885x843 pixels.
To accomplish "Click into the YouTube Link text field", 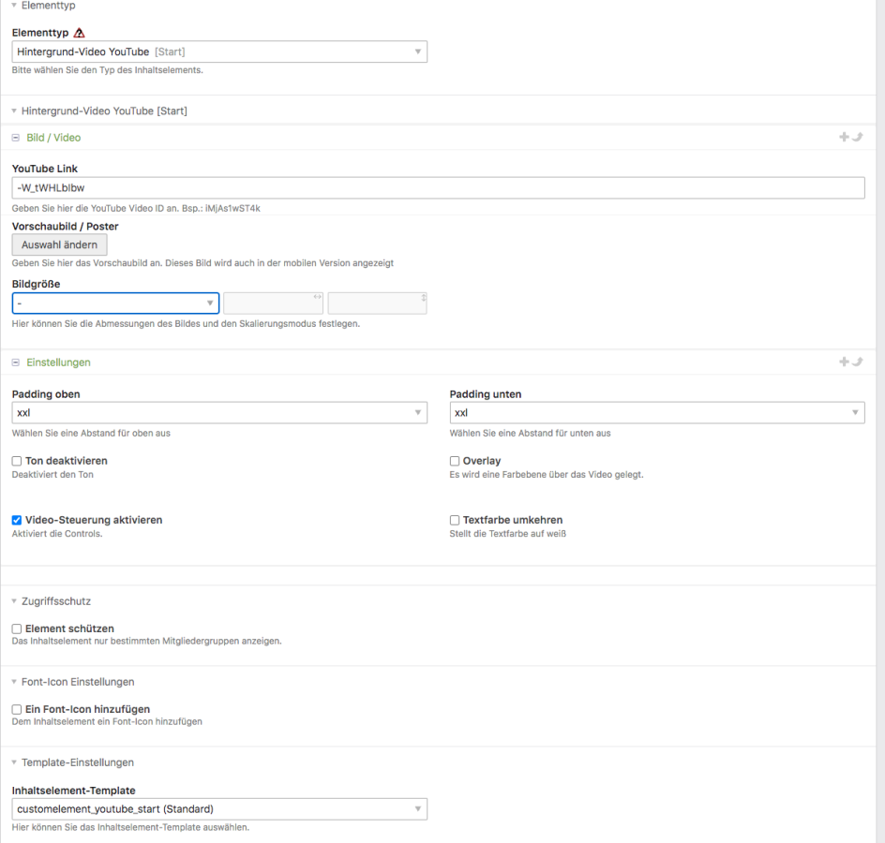I will click(438, 188).
